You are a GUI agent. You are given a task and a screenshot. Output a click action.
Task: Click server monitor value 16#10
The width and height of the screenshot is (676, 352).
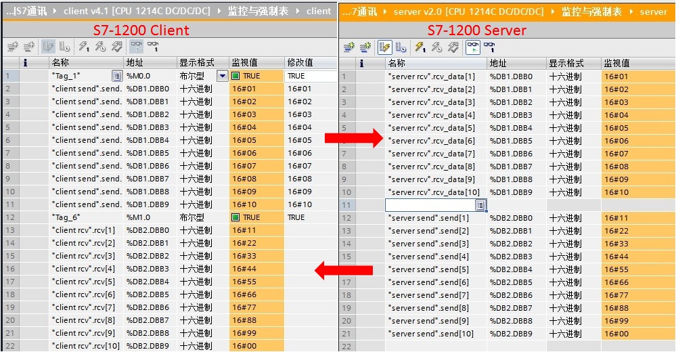638,192
